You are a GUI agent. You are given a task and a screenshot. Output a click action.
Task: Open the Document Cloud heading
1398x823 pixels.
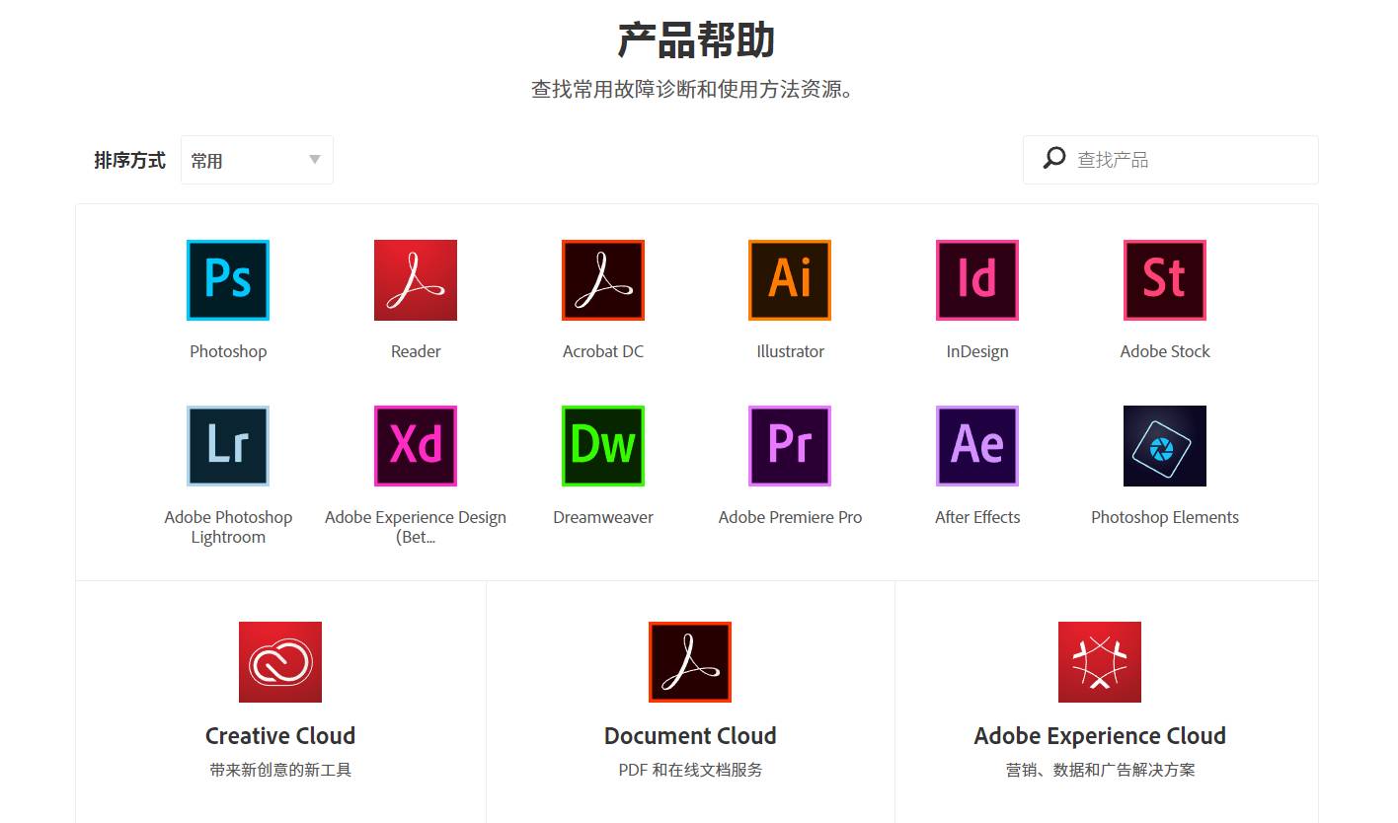tap(690, 736)
